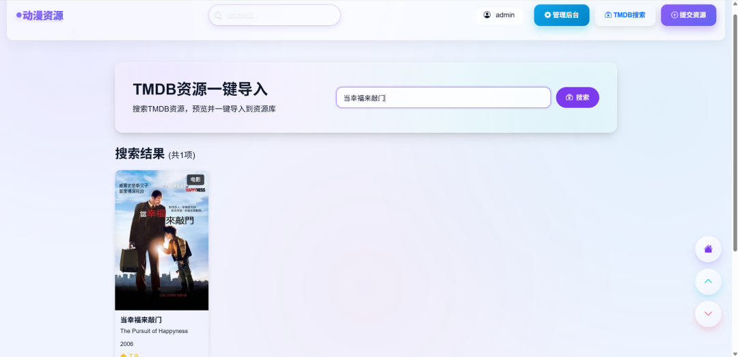Screen dimensions: 738x357
Task: Open the admin user profile
Action: tap(499, 15)
